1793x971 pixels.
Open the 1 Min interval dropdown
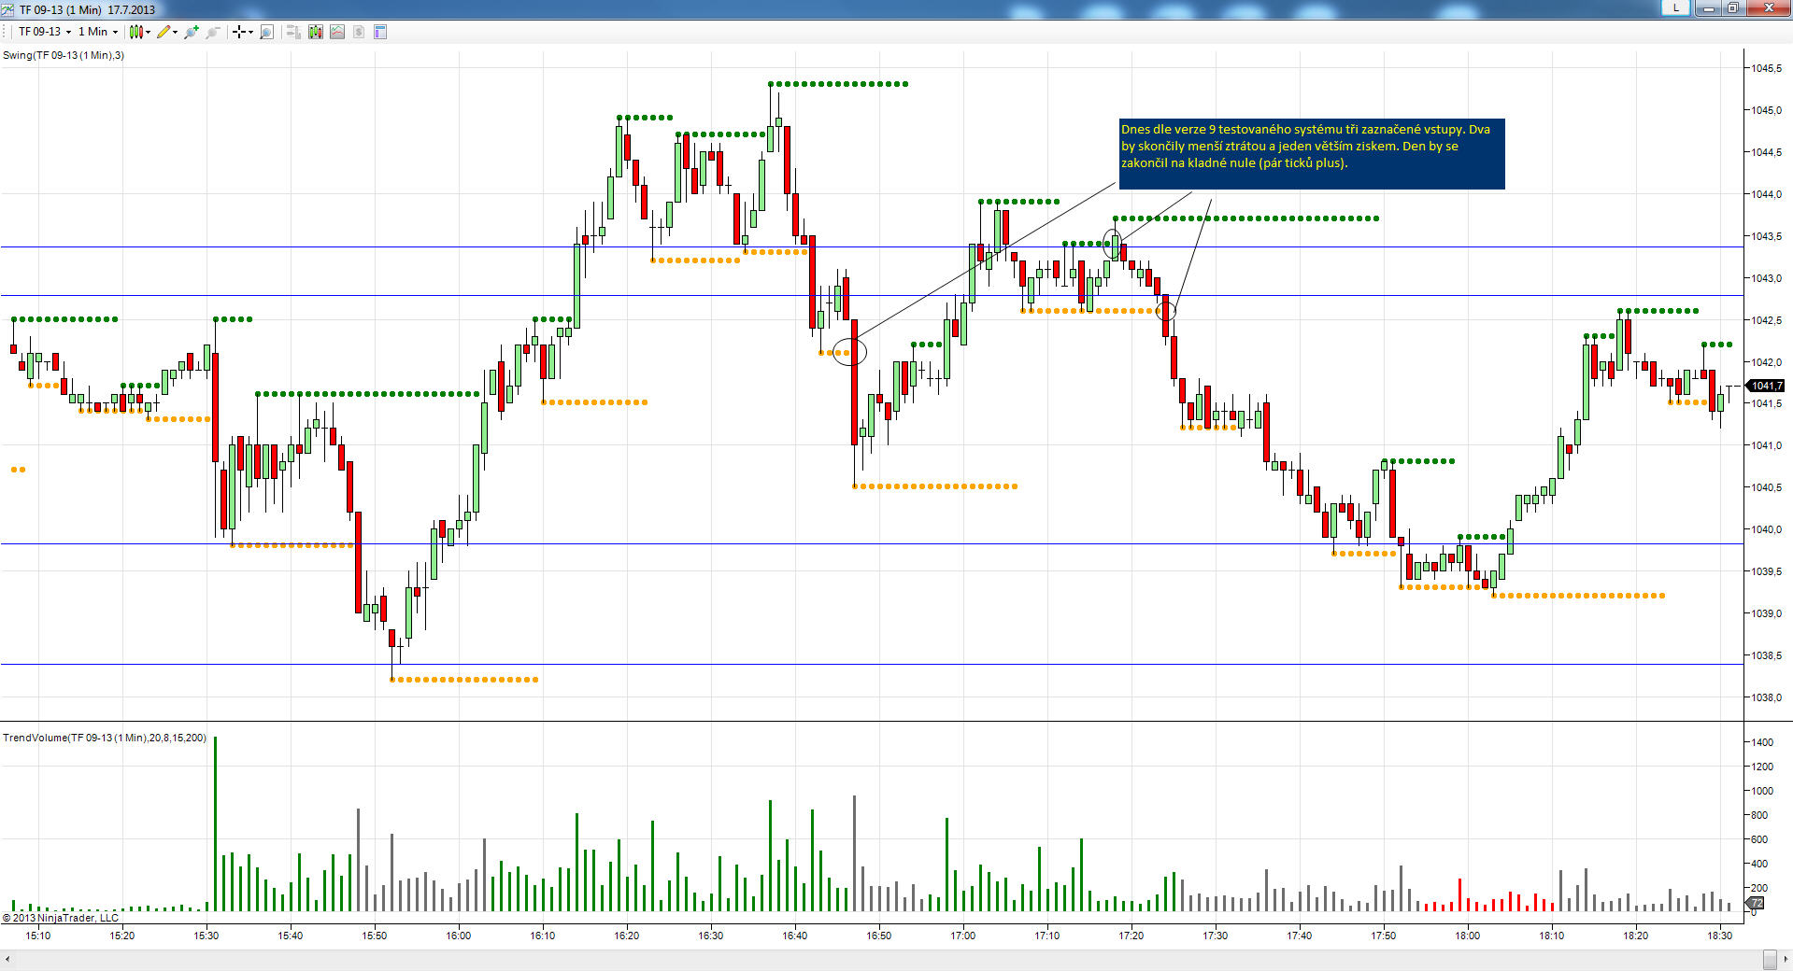pyautogui.click(x=98, y=32)
